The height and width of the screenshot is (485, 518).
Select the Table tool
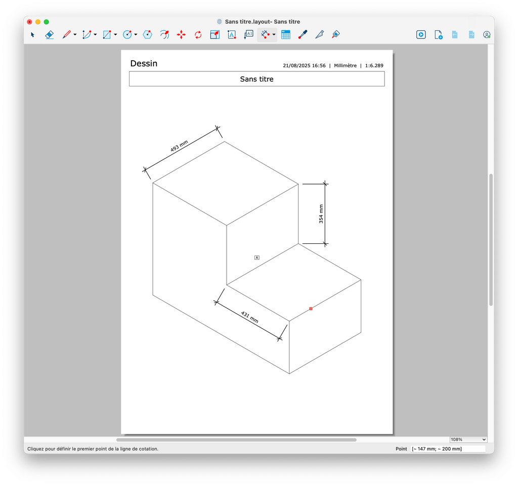pos(286,35)
